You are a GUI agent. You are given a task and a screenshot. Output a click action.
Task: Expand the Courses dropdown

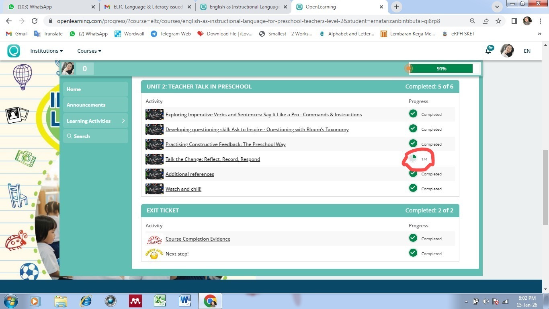(x=89, y=51)
